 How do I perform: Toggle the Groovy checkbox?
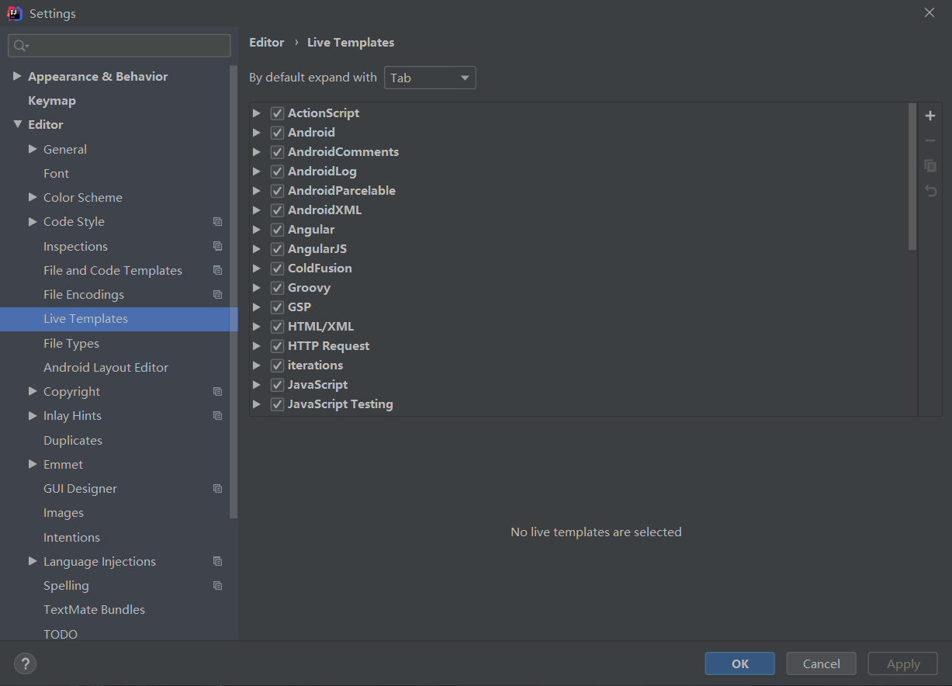[277, 288]
